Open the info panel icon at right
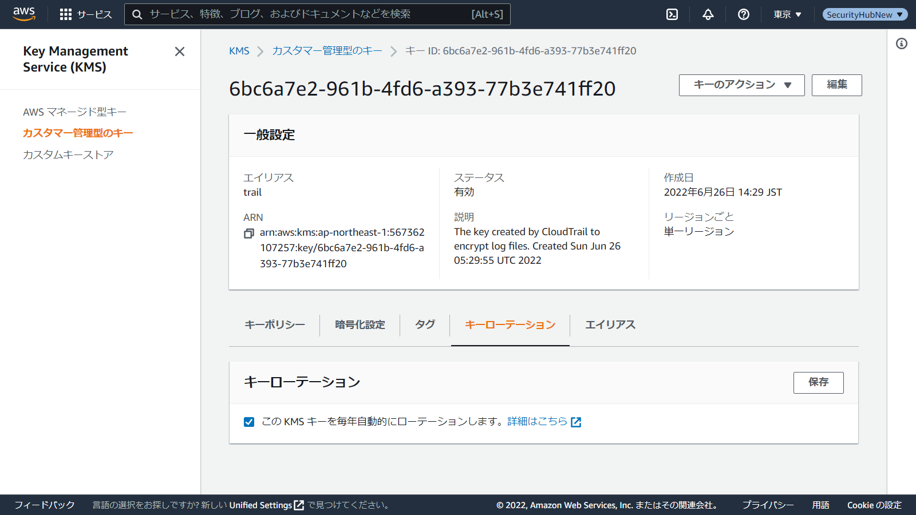916x515 pixels. (902, 43)
